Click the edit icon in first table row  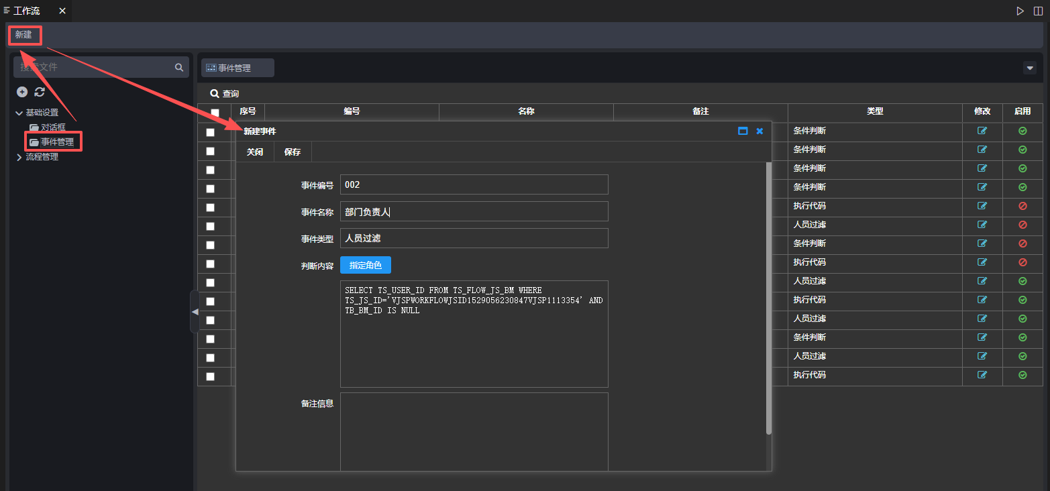pos(982,131)
